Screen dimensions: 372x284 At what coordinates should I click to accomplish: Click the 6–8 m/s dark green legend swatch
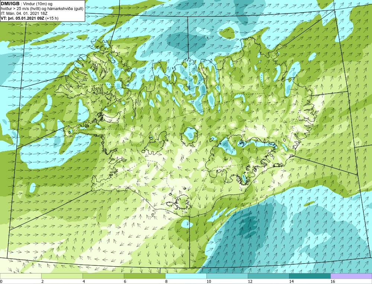click(x=144, y=276)
